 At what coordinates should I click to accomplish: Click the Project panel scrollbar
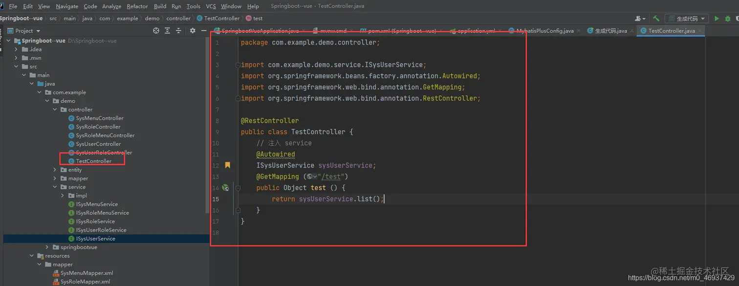tap(207, 126)
